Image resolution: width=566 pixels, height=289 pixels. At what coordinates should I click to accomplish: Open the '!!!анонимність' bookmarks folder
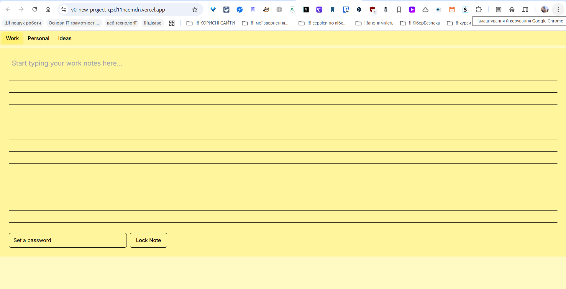click(x=375, y=23)
